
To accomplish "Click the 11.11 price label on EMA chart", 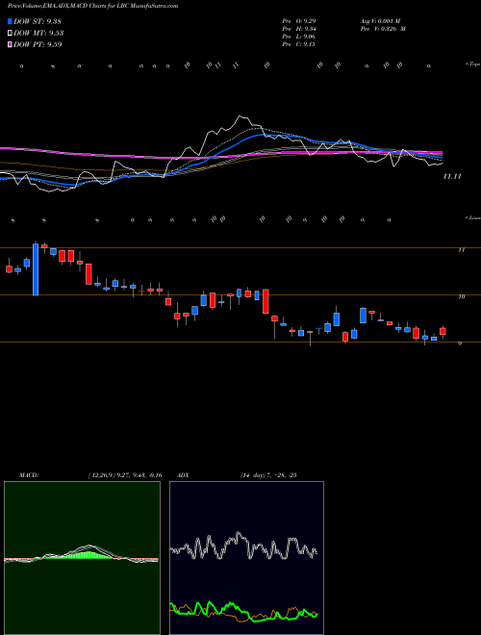I will pos(452,177).
